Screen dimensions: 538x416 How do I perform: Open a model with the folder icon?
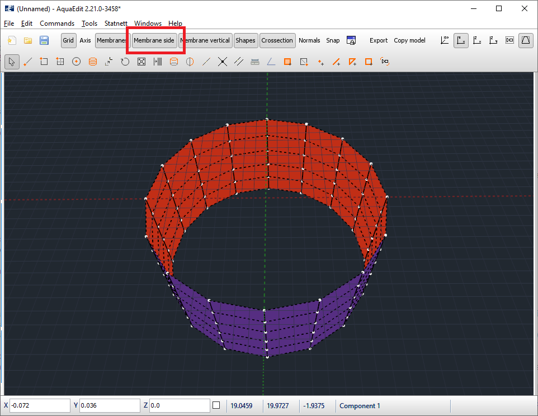[x=28, y=40]
